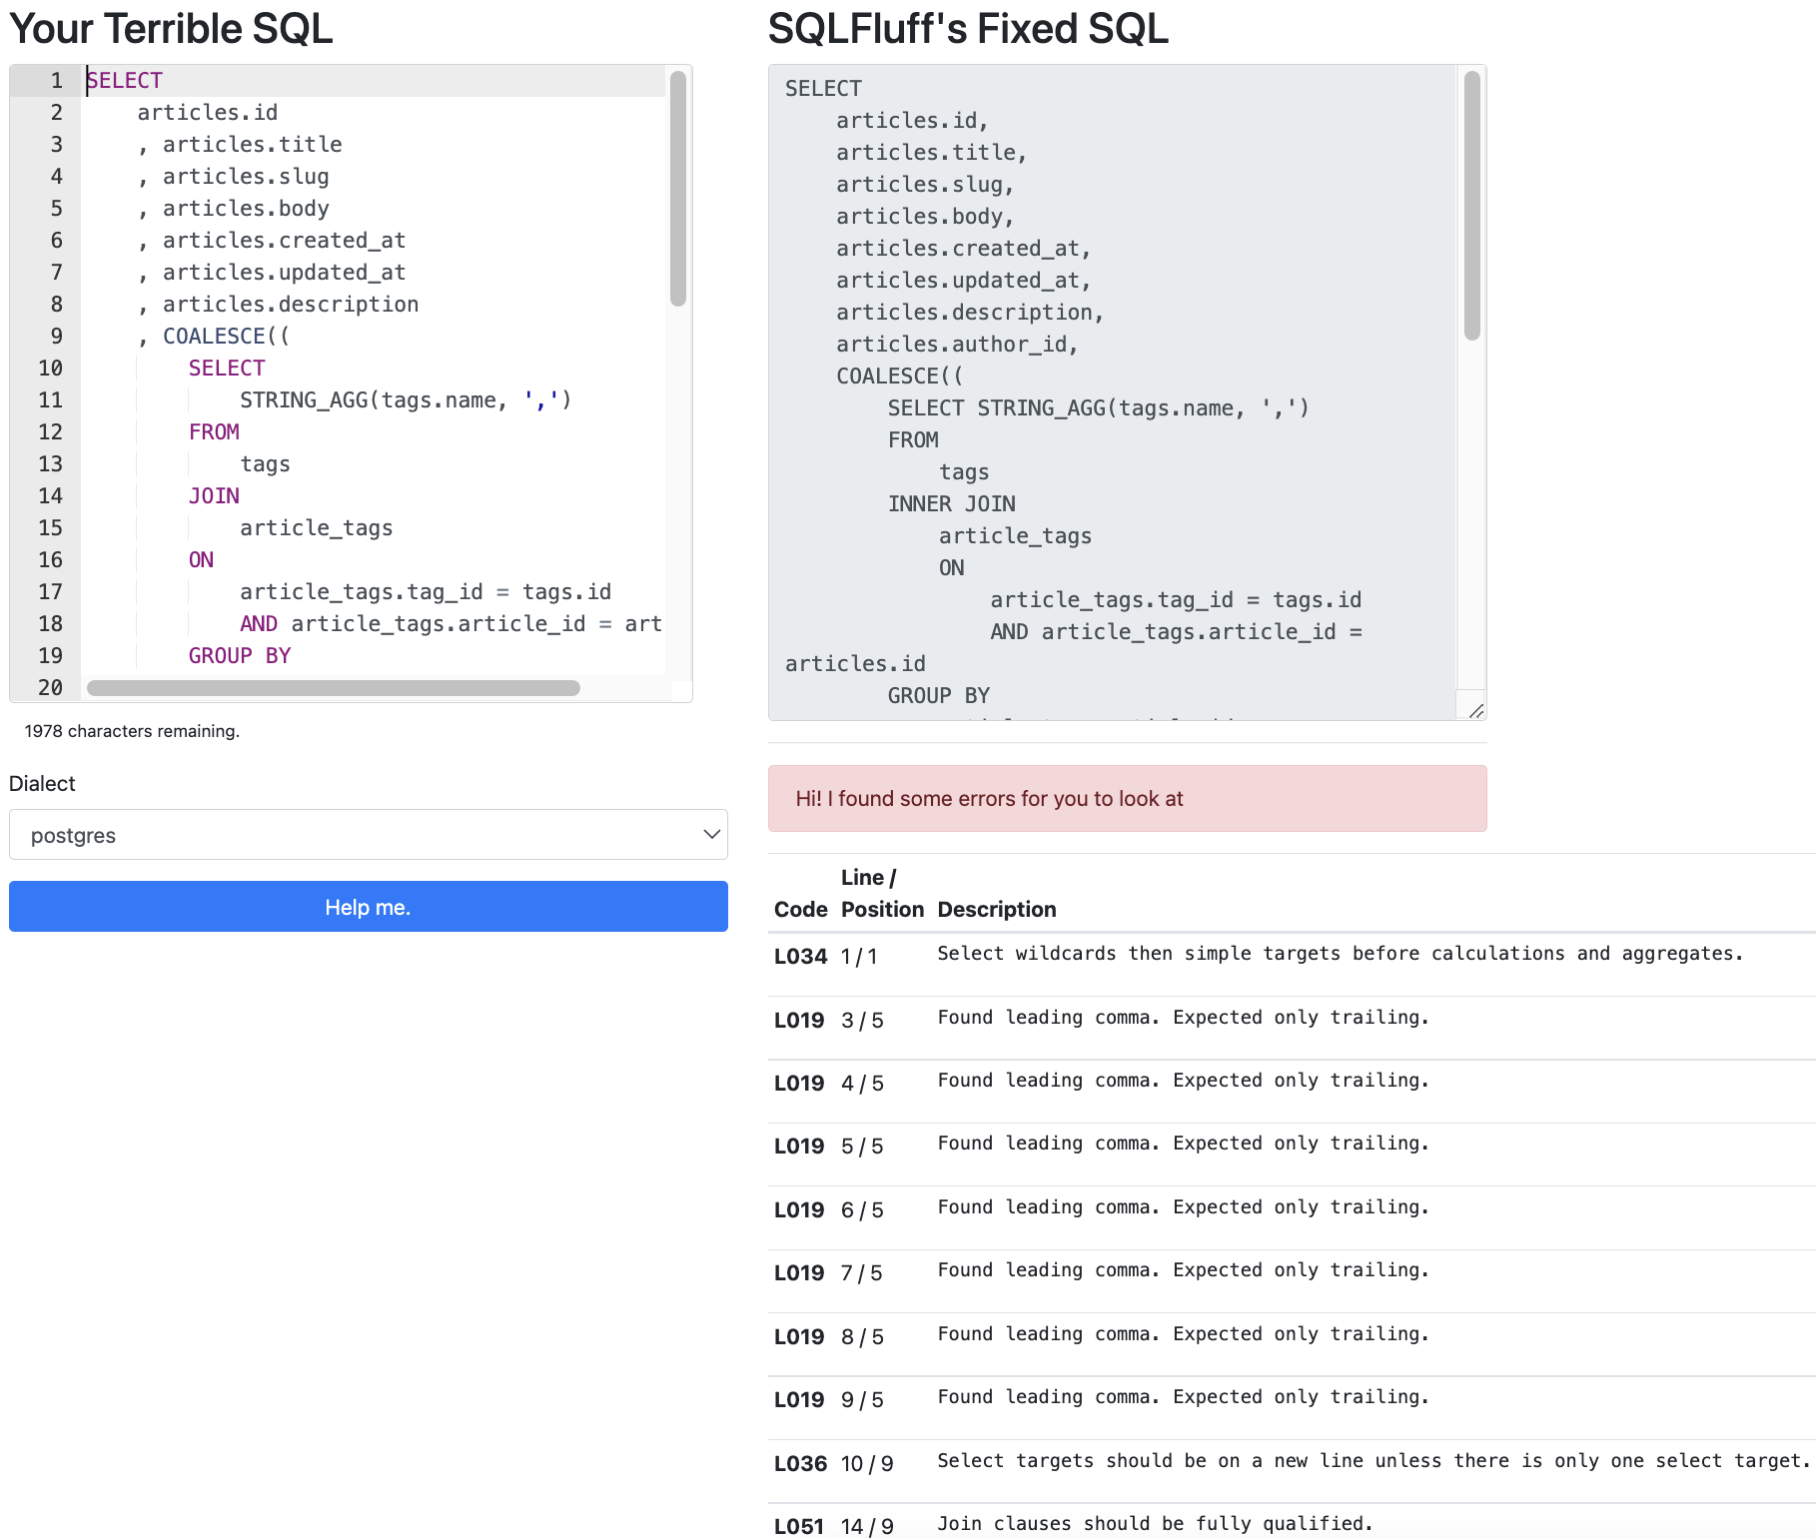Open the Dialect dropdown menu
Screen dimensions: 1816x1538
tap(369, 834)
